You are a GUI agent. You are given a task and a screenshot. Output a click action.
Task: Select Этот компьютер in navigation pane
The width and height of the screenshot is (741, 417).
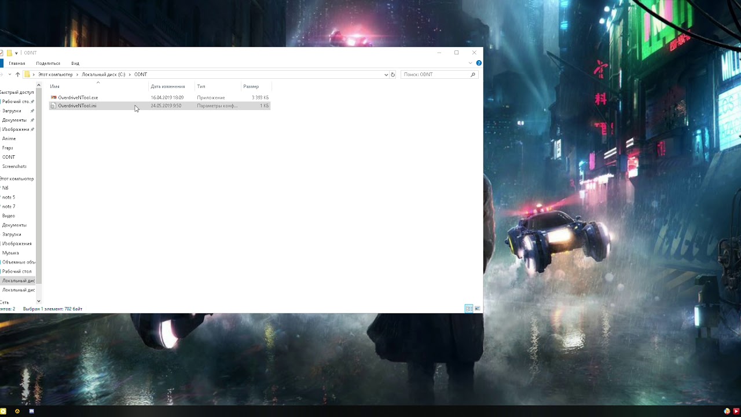(x=17, y=178)
